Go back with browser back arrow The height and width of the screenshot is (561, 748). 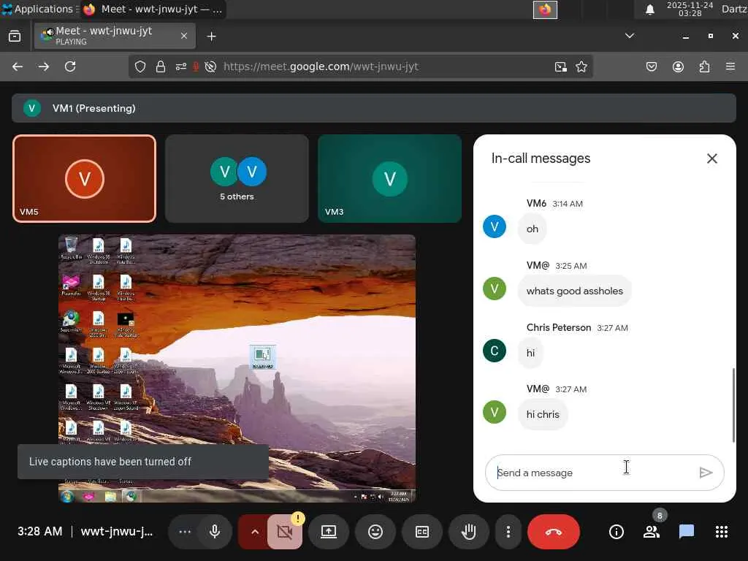(x=18, y=66)
